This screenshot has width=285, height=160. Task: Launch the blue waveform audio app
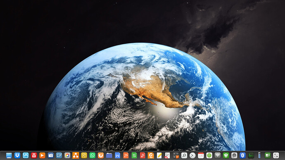point(26,155)
